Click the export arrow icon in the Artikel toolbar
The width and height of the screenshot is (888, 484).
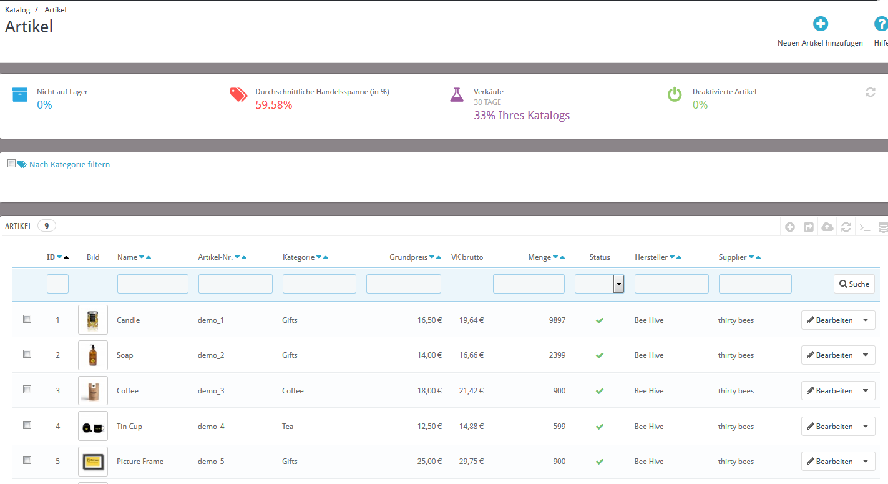(x=809, y=227)
